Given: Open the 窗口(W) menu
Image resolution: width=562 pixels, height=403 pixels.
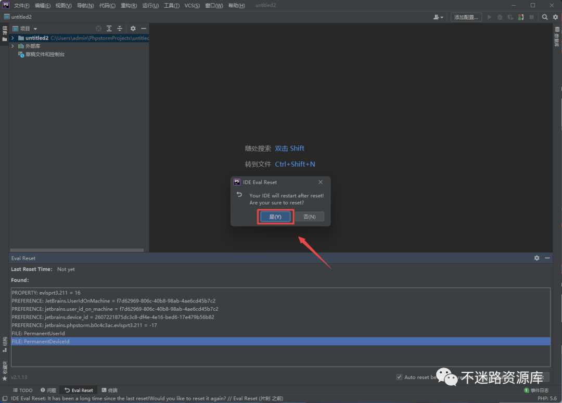Looking at the screenshot, I should (x=214, y=5).
